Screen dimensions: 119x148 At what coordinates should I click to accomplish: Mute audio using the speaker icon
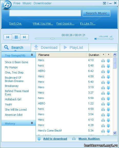(x=96, y=39)
